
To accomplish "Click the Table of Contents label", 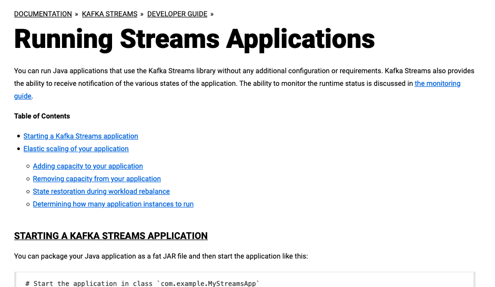I will click(x=42, y=116).
